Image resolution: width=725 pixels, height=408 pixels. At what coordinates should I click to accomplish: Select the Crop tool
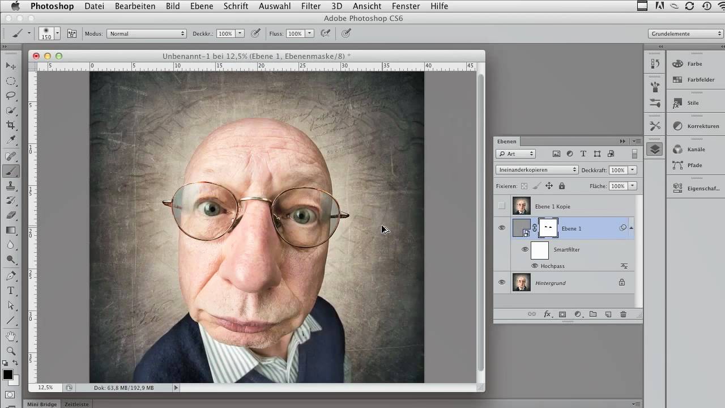(x=11, y=125)
